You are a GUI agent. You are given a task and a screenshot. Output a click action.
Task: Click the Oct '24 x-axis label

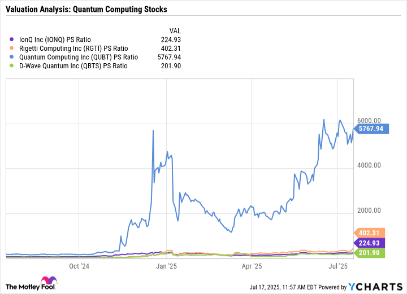pos(79,265)
